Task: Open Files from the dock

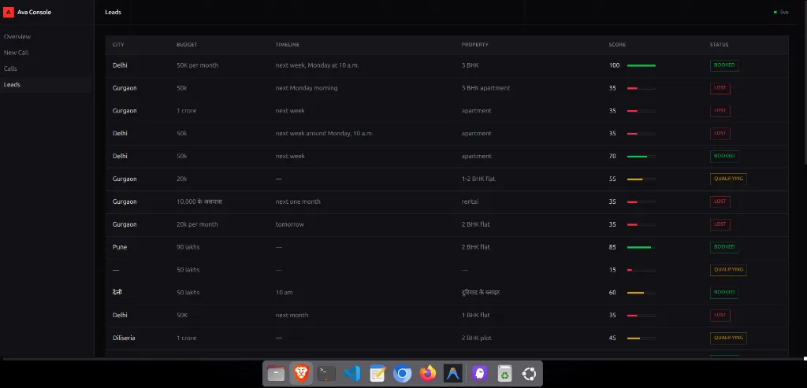Action: [x=276, y=374]
